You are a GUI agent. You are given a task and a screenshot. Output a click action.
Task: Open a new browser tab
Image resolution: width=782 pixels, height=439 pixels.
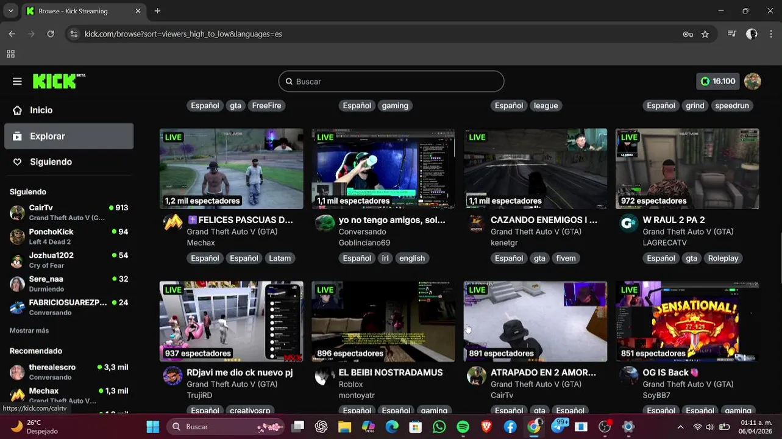coord(157,11)
